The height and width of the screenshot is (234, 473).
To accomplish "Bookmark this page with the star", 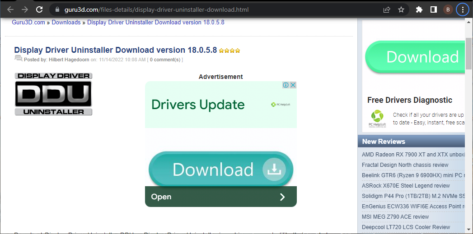I will coord(401,9).
